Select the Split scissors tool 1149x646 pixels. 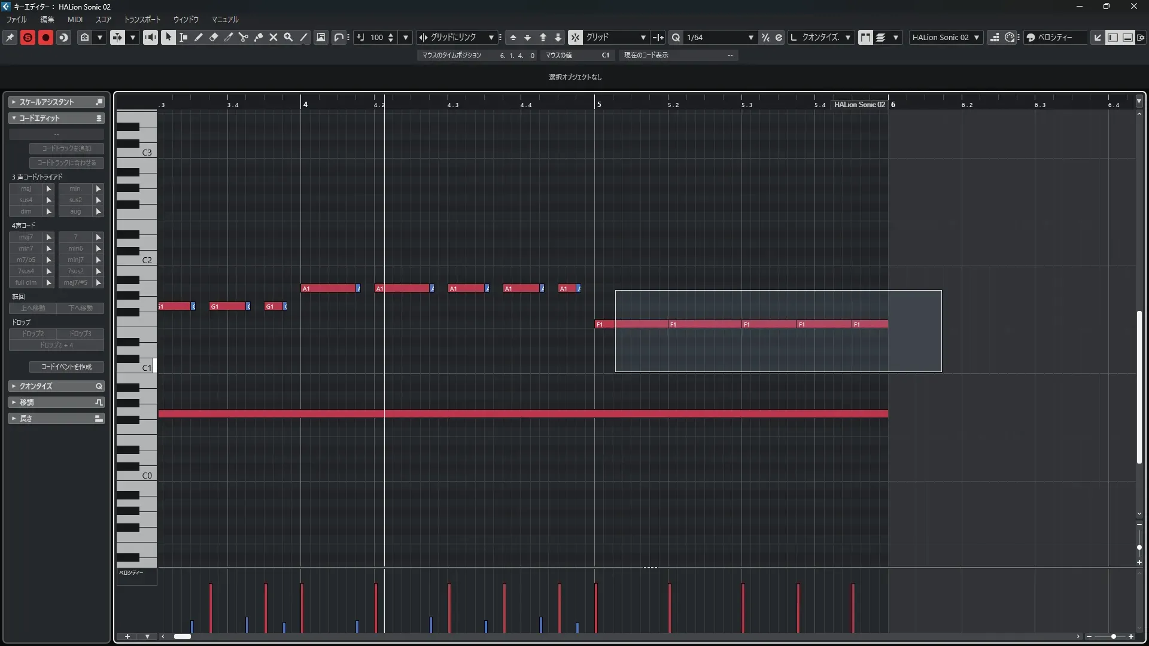[243, 37]
